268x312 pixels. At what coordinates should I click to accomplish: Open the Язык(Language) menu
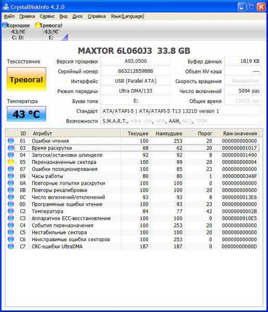click(x=127, y=16)
